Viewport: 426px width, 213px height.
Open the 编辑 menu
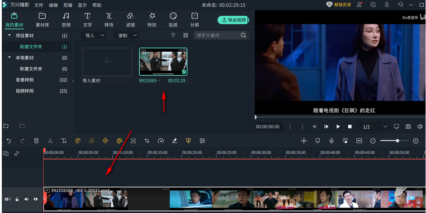(x=53, y=5)
